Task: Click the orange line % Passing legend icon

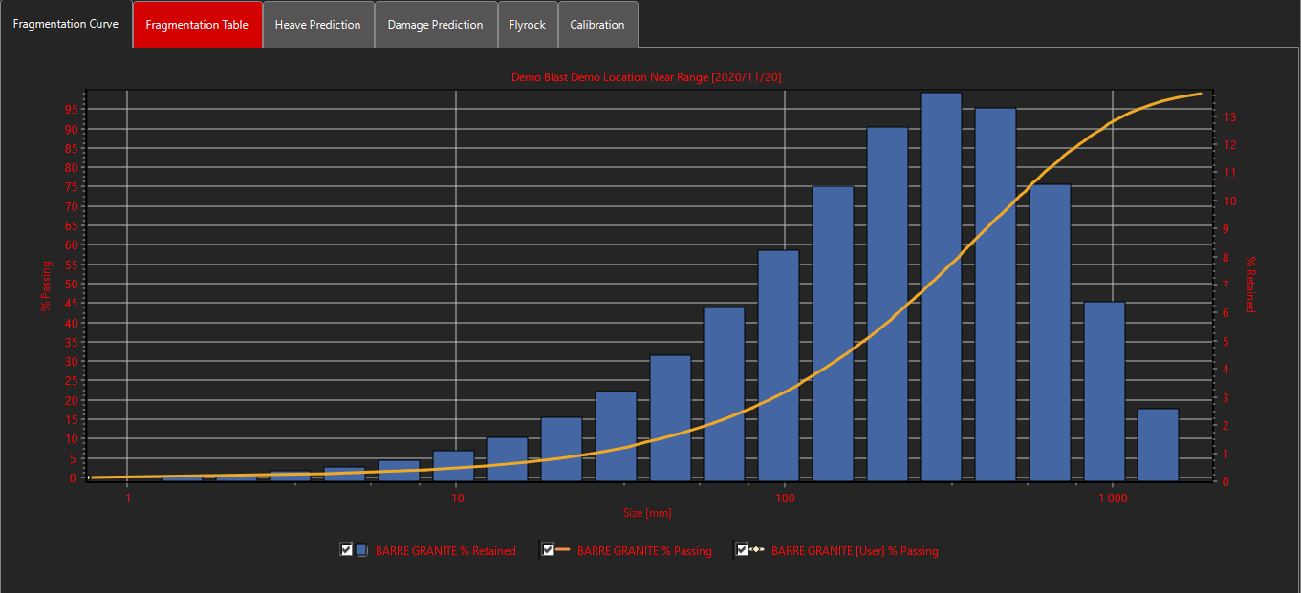Action: (x=563, y=550)
